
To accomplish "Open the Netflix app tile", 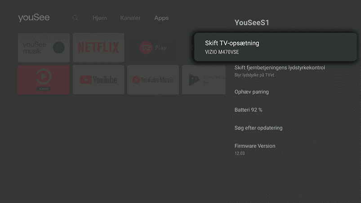I will click(98, 48).
